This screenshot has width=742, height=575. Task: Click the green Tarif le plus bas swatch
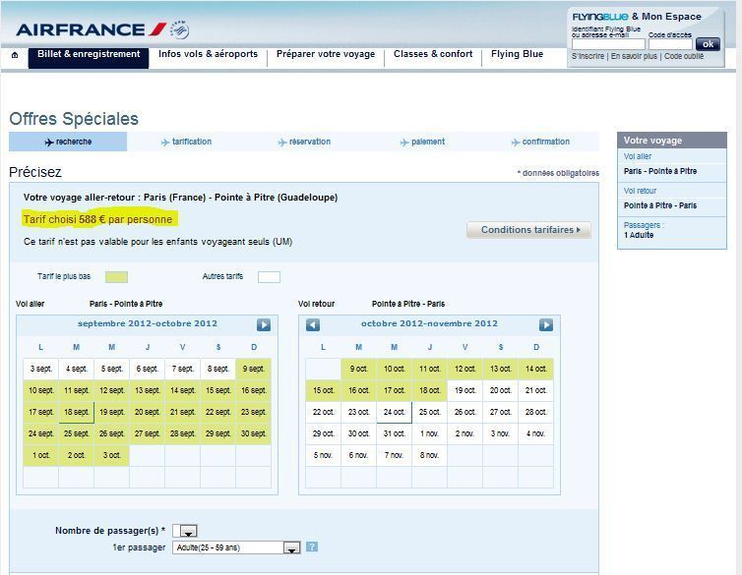coord(116,277)
